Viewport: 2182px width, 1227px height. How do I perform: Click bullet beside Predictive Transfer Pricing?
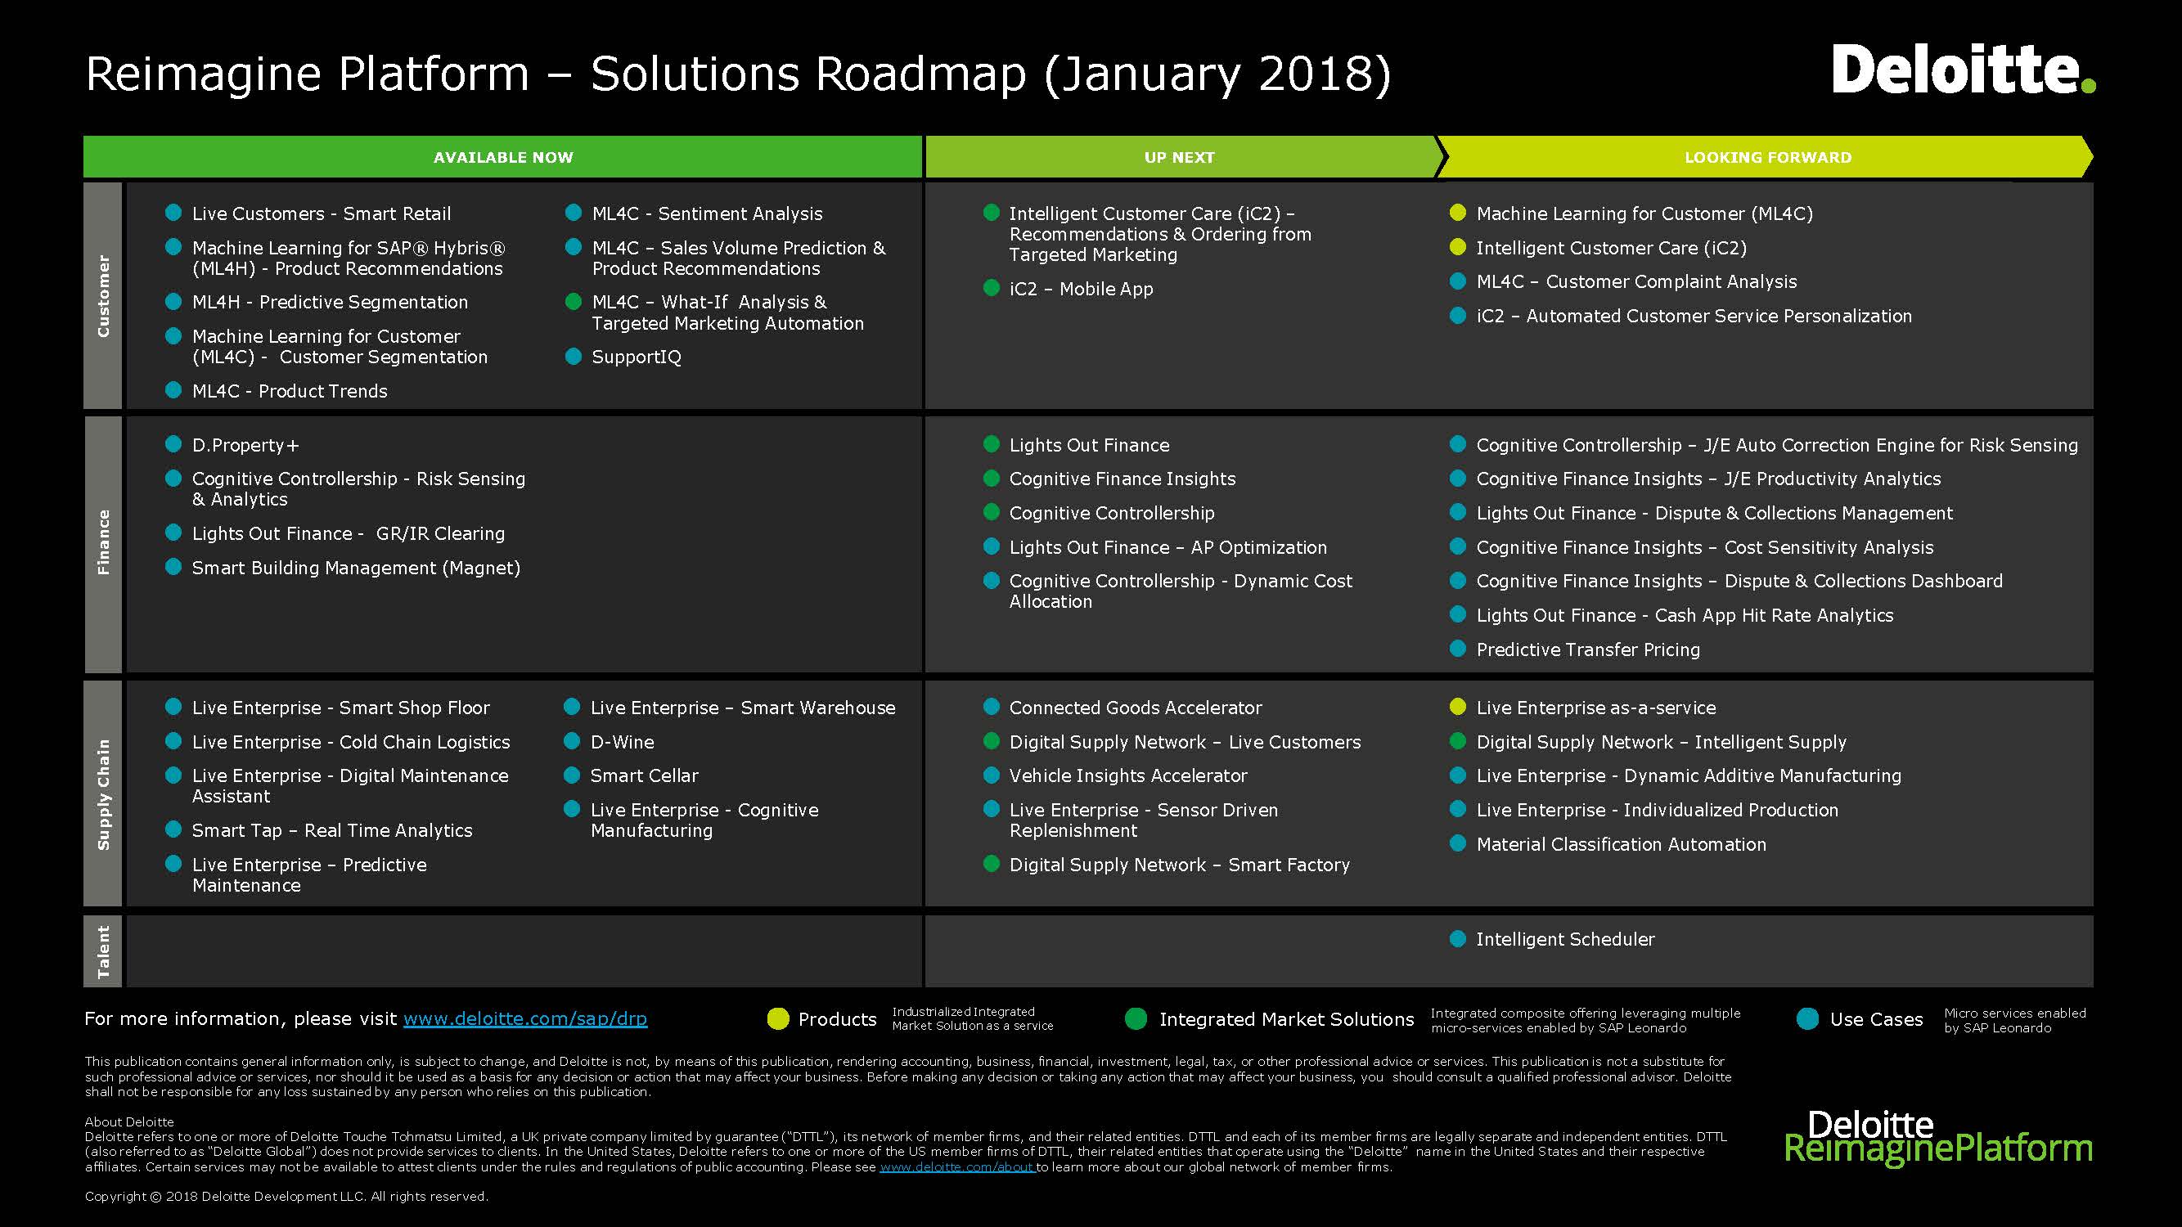1458,648
